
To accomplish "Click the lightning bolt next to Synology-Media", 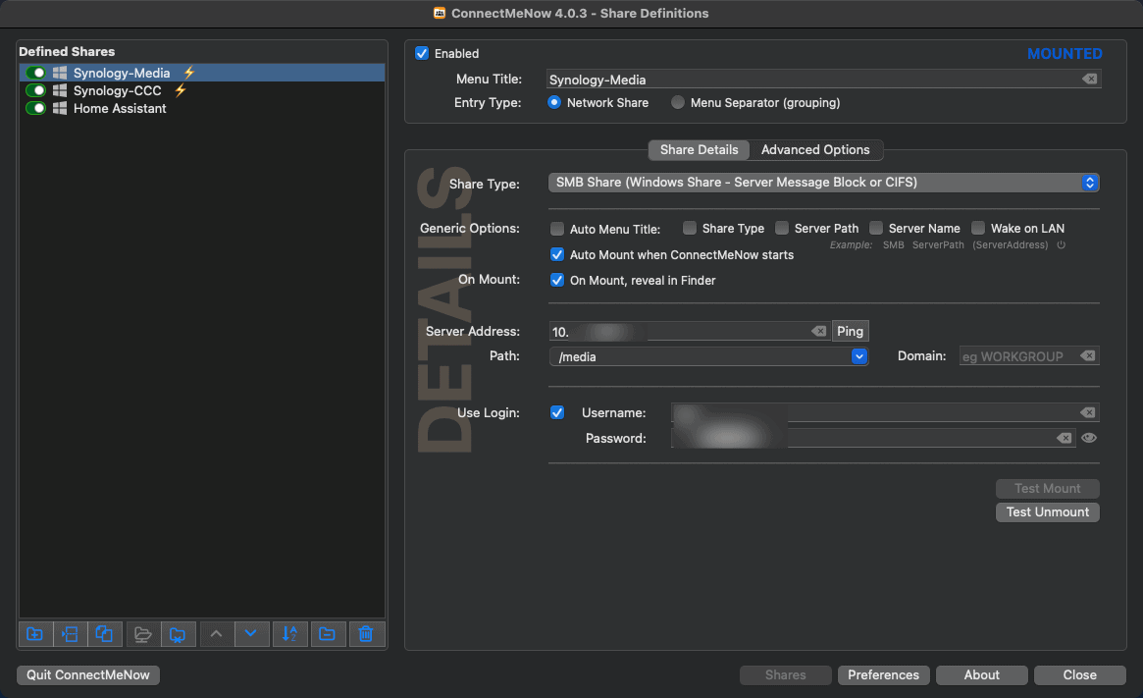I will pyautogui.click(x=189, y=73).
